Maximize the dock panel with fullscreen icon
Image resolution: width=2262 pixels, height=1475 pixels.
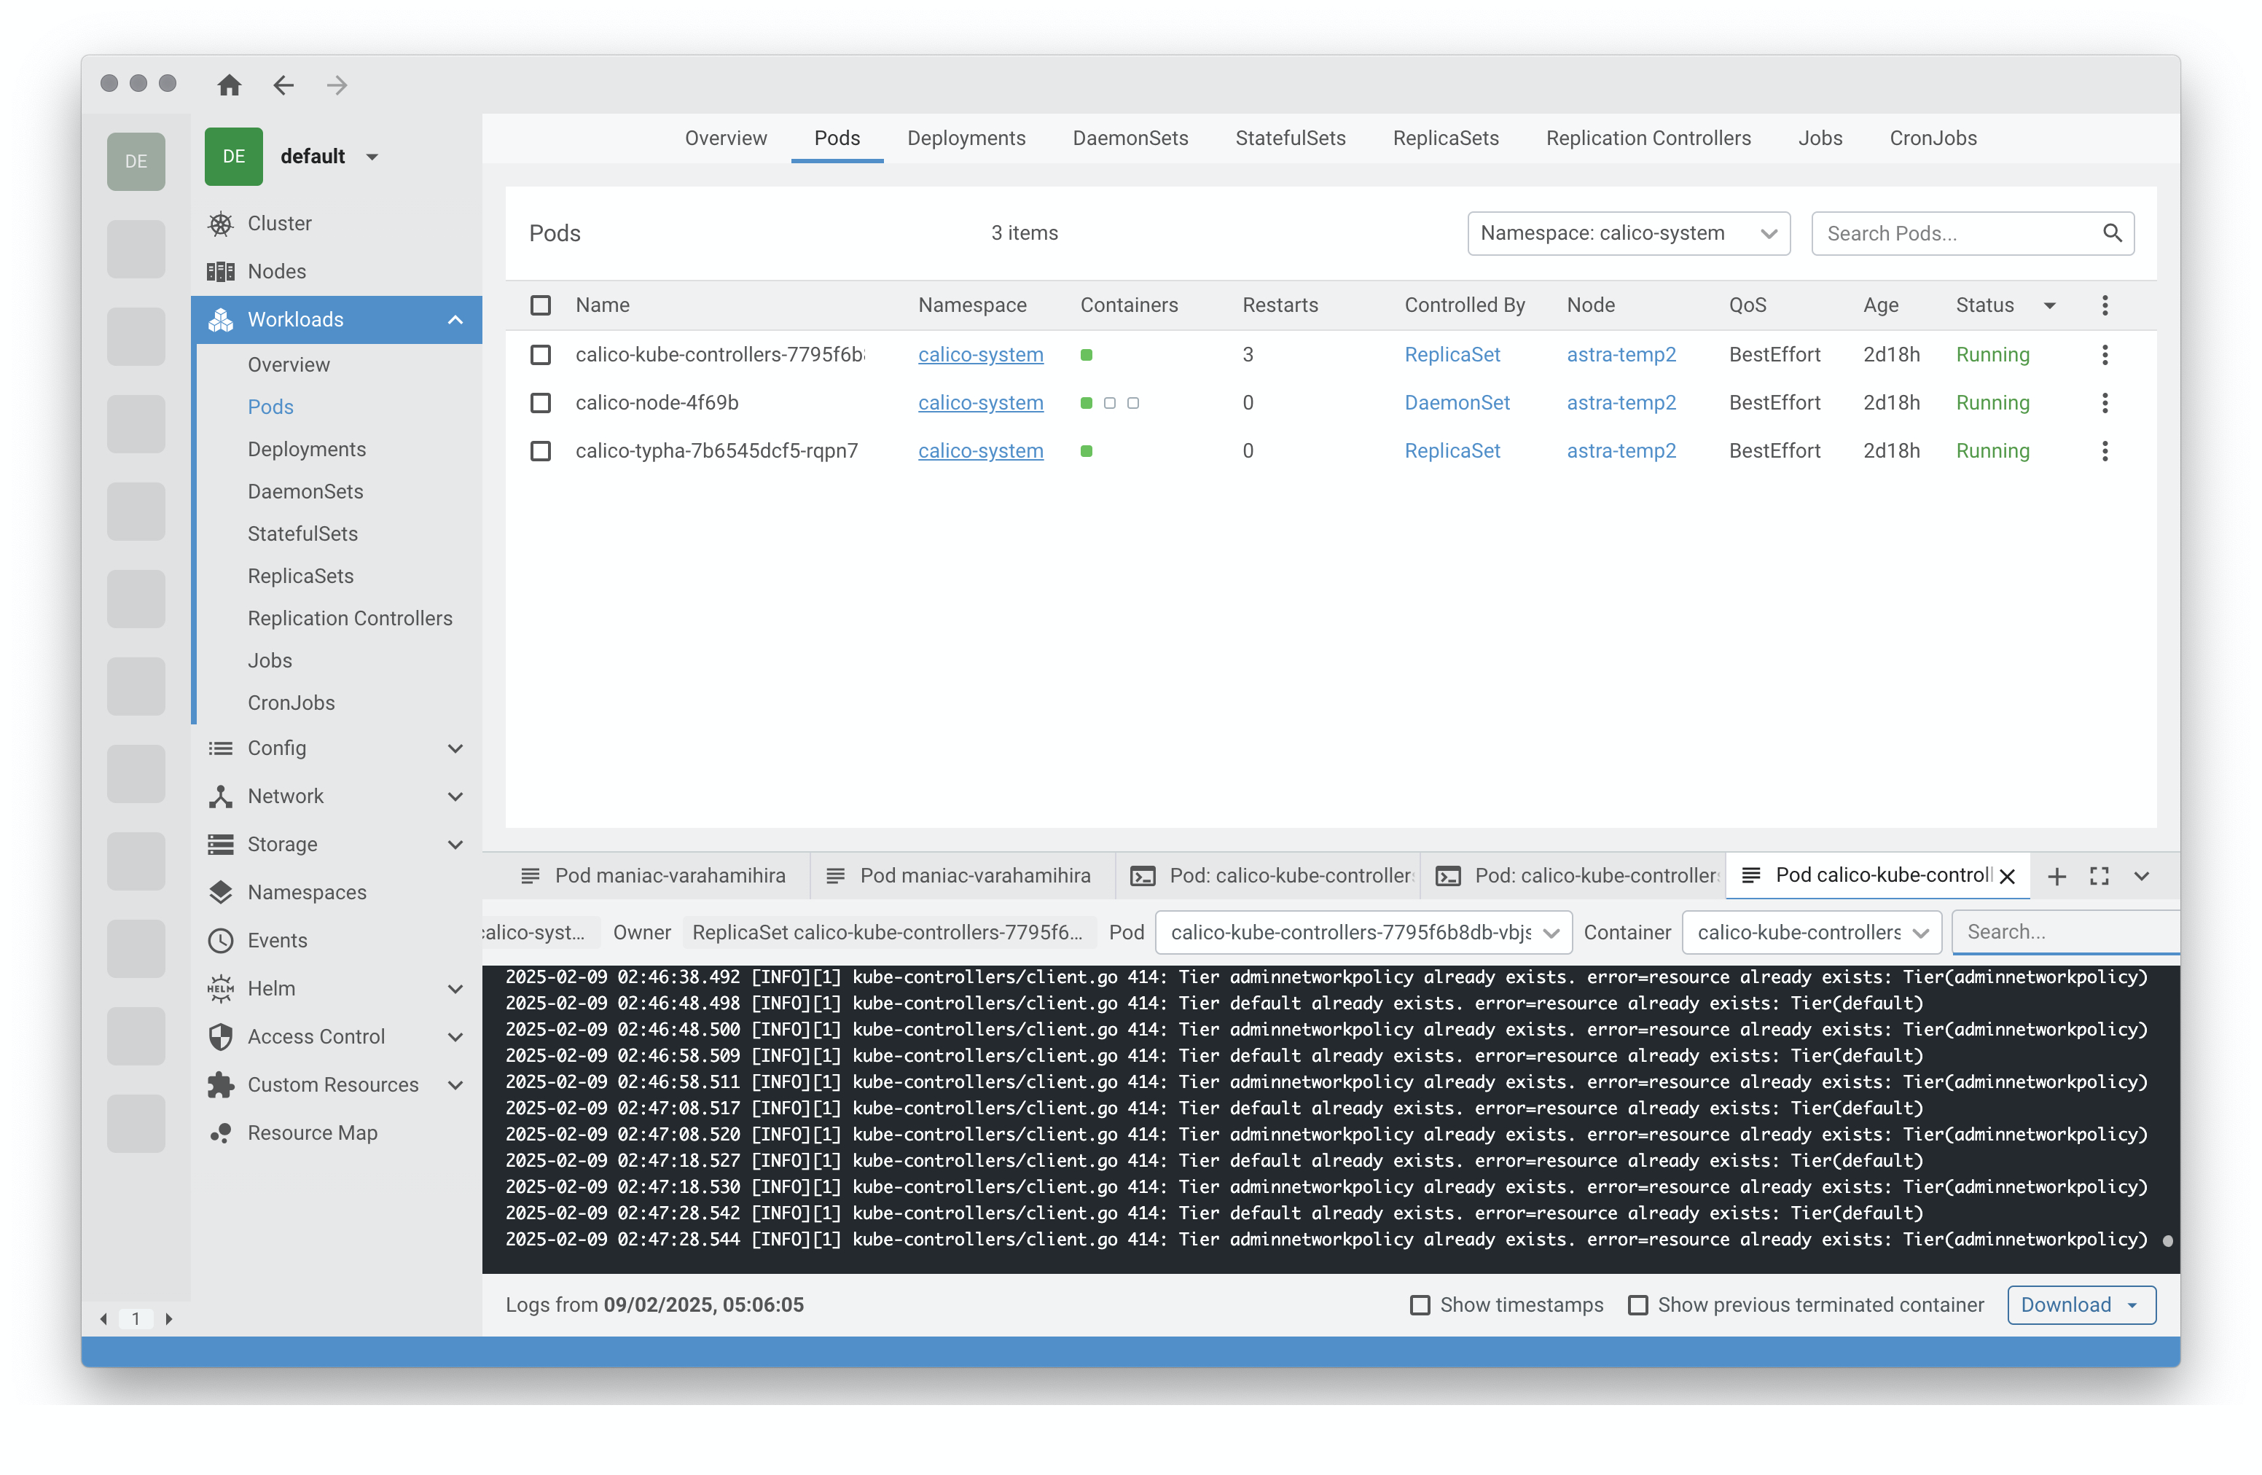click(x=2099, y=876)
